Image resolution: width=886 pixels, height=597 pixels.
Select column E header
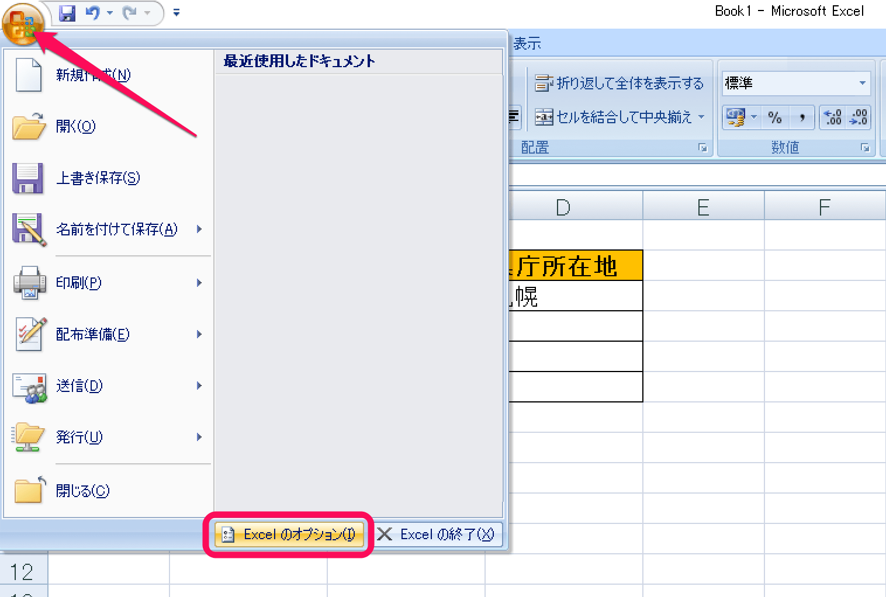(x=704, y=207)
